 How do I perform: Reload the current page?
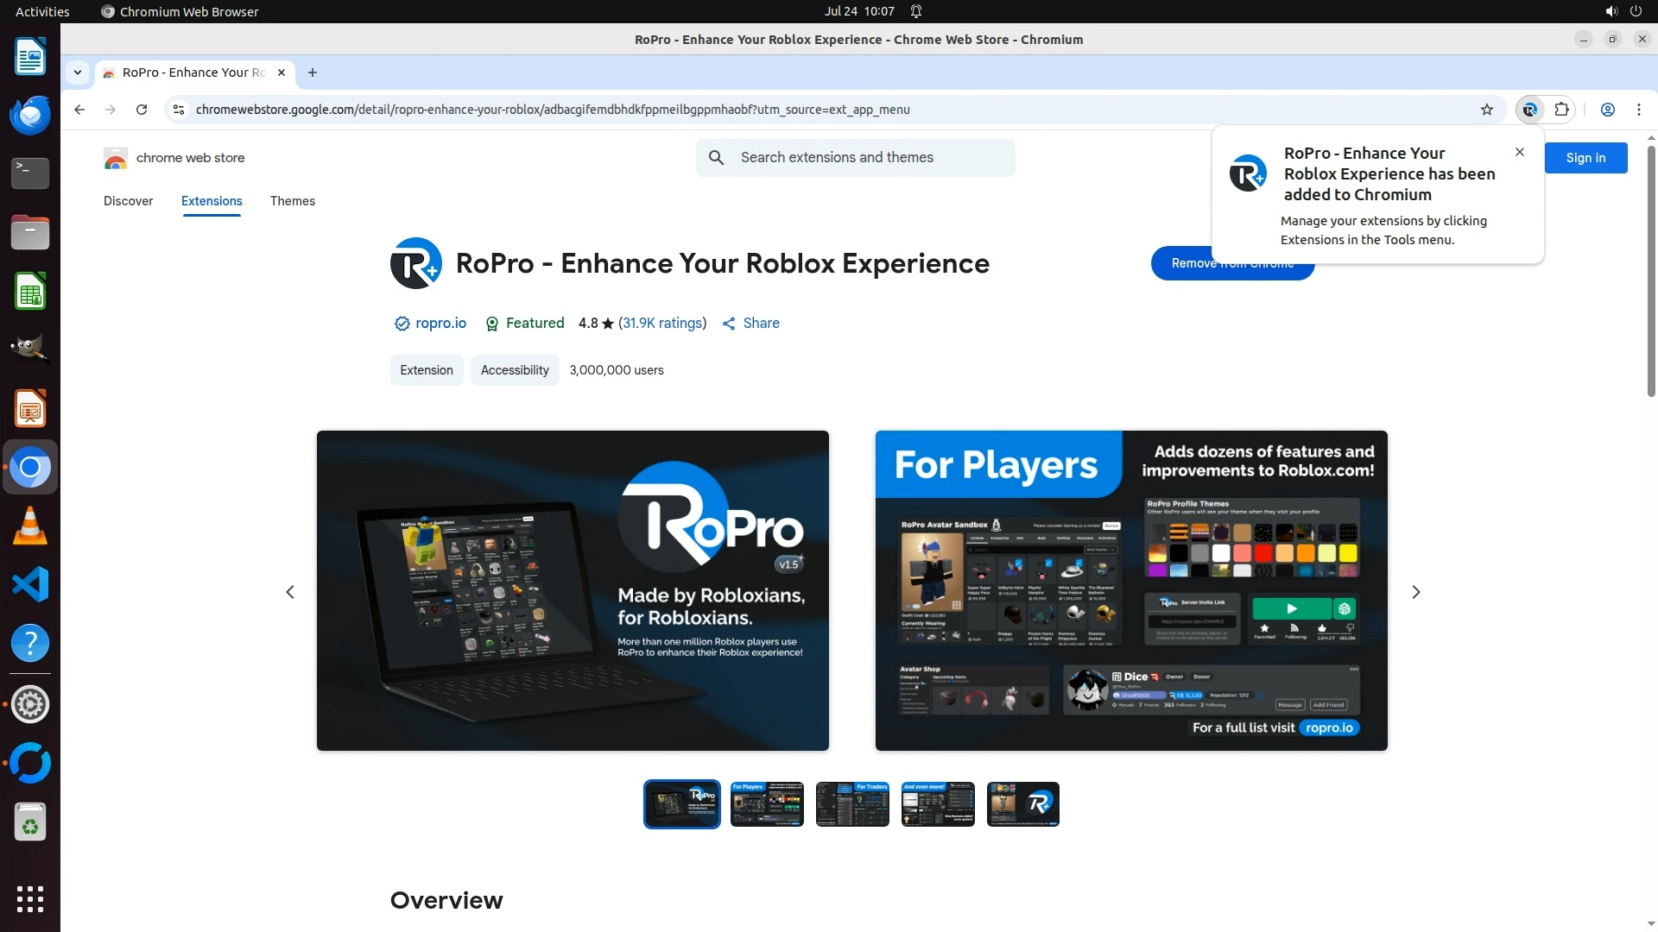pyautogui.click(x=142, y=110)
